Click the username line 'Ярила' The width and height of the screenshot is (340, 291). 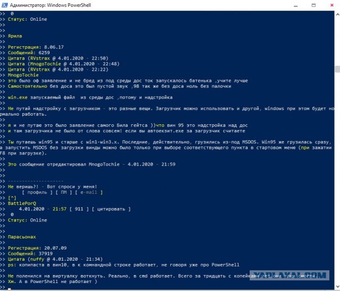click(15, 36)
